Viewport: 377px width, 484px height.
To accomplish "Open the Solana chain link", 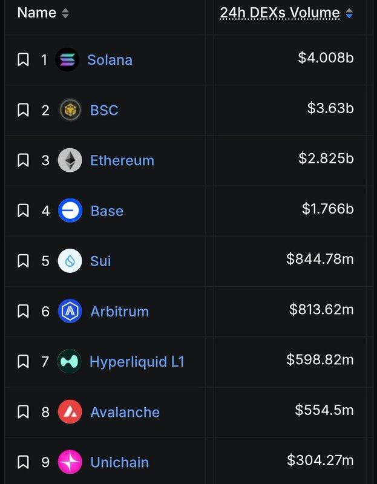I will click(110, 60).
